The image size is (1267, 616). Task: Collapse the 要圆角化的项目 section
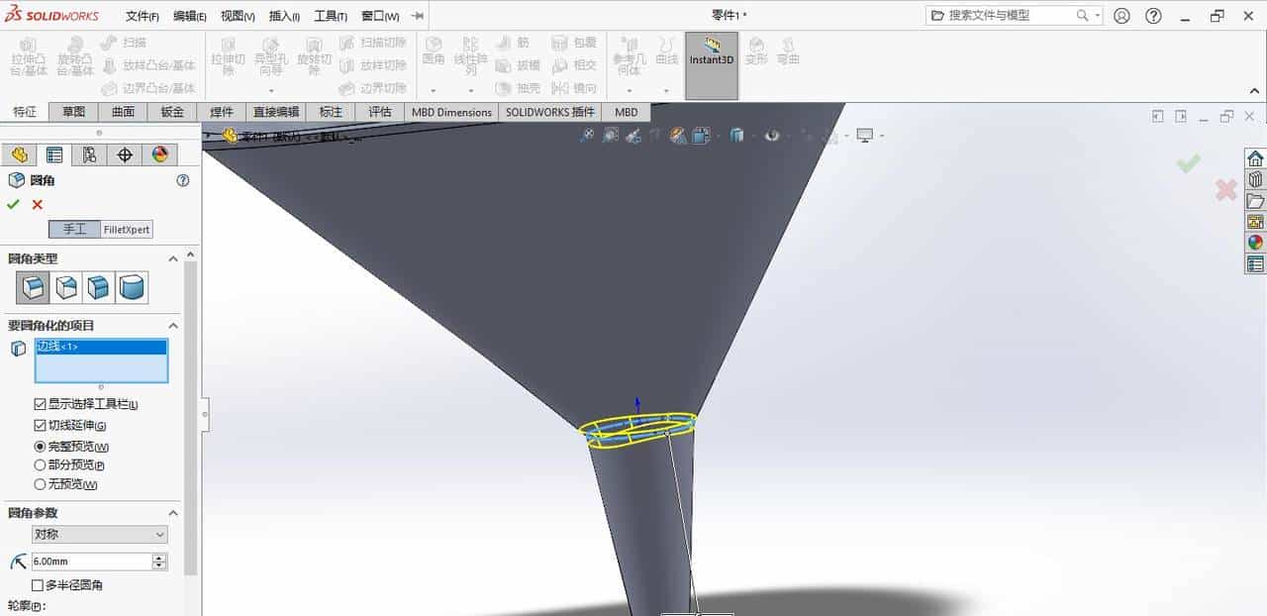pyautogui.click(x=173, y=325)
